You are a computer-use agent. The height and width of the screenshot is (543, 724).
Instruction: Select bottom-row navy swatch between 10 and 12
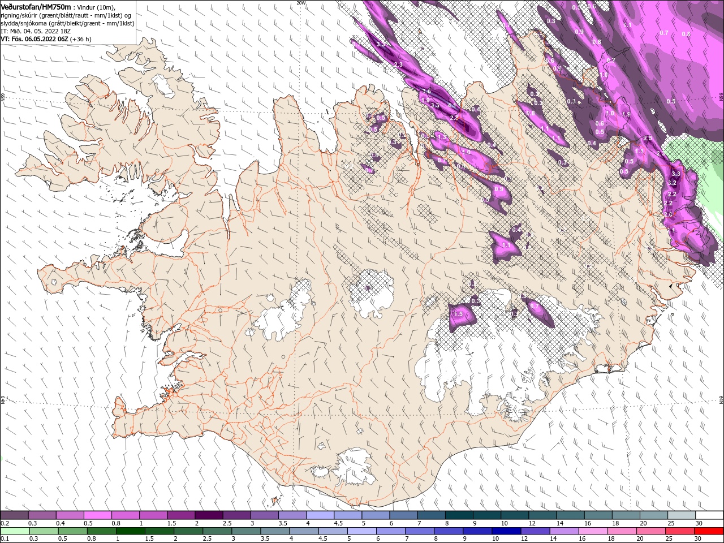[506, 531]
